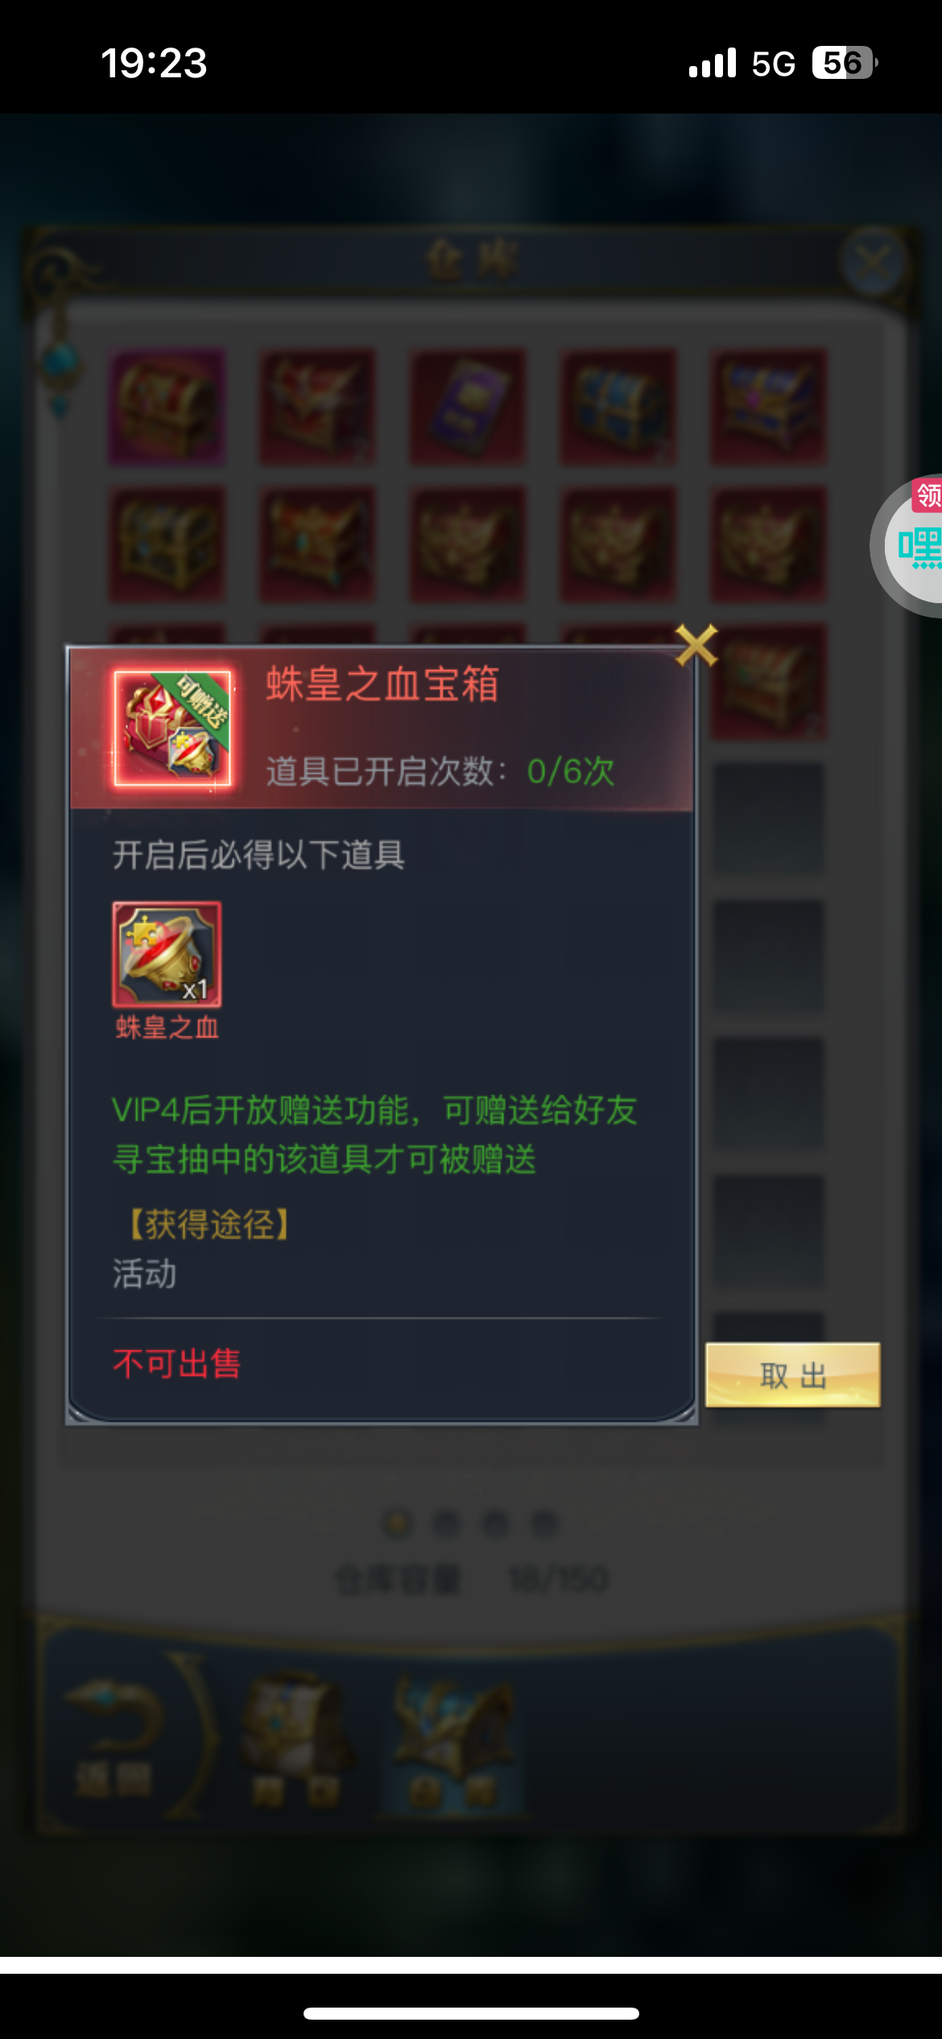This screenshot has height=2039, width=942.
Task: Tap the 5G signal status indicator
Action: pyautogui.click(x=773, y=63)
